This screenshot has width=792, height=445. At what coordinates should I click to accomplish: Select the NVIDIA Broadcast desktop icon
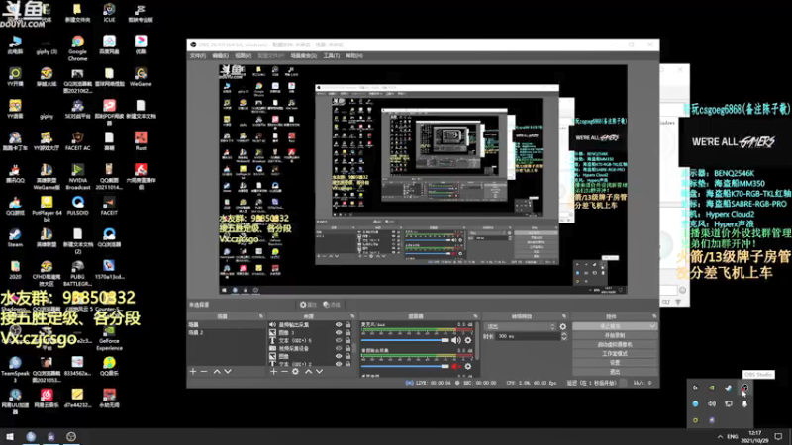(x=78, y=176)
